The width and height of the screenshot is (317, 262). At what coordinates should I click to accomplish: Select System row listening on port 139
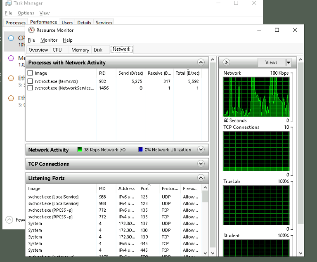(114, 237)
